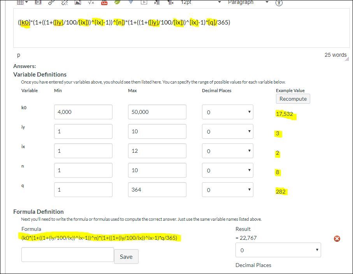Expand decimal places dropdown for q

click(x=227, y=190)
